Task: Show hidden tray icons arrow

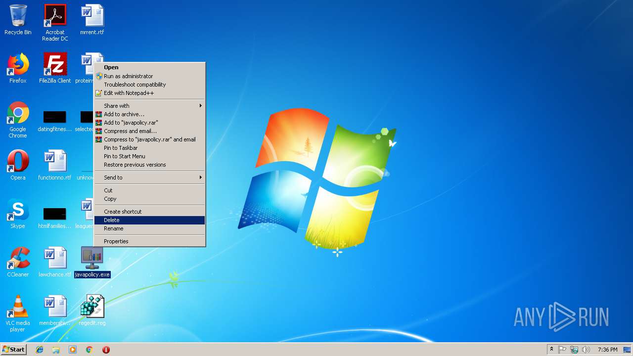Action: [x=551, y=350]
